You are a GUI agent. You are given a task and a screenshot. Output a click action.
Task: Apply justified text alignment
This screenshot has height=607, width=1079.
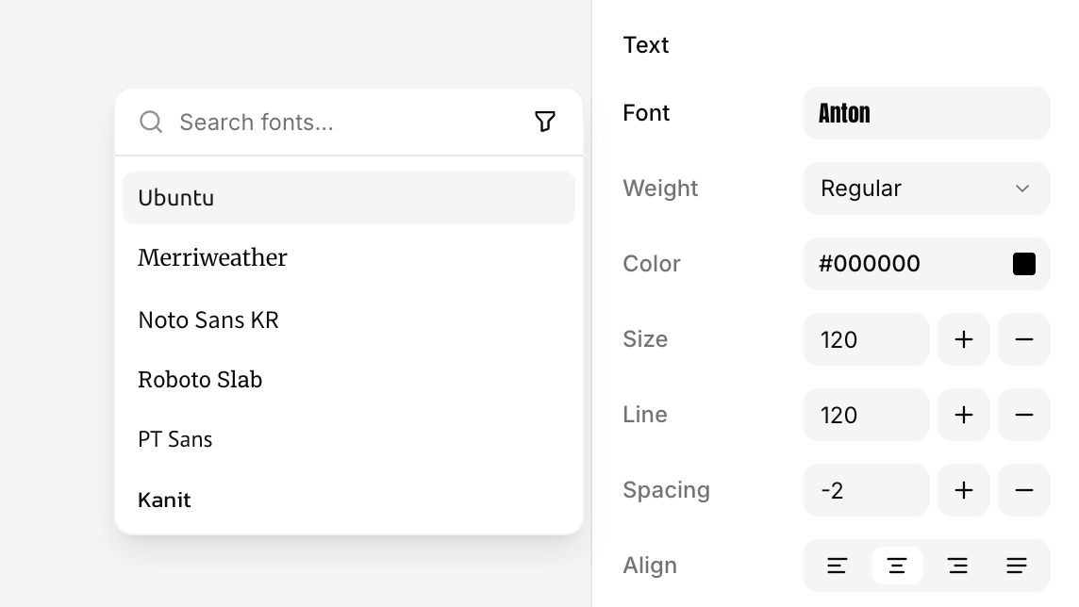[1018, 566]
